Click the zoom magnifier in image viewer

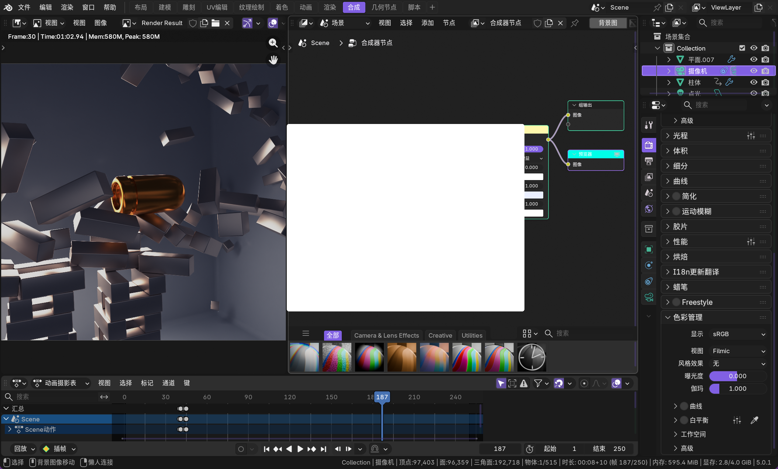coord(273,43)
